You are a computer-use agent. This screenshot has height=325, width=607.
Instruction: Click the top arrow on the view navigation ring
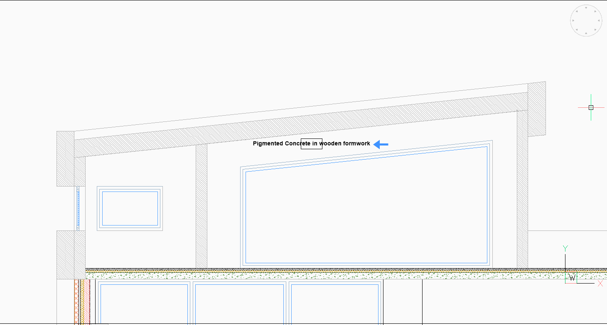tap(586, 7)
